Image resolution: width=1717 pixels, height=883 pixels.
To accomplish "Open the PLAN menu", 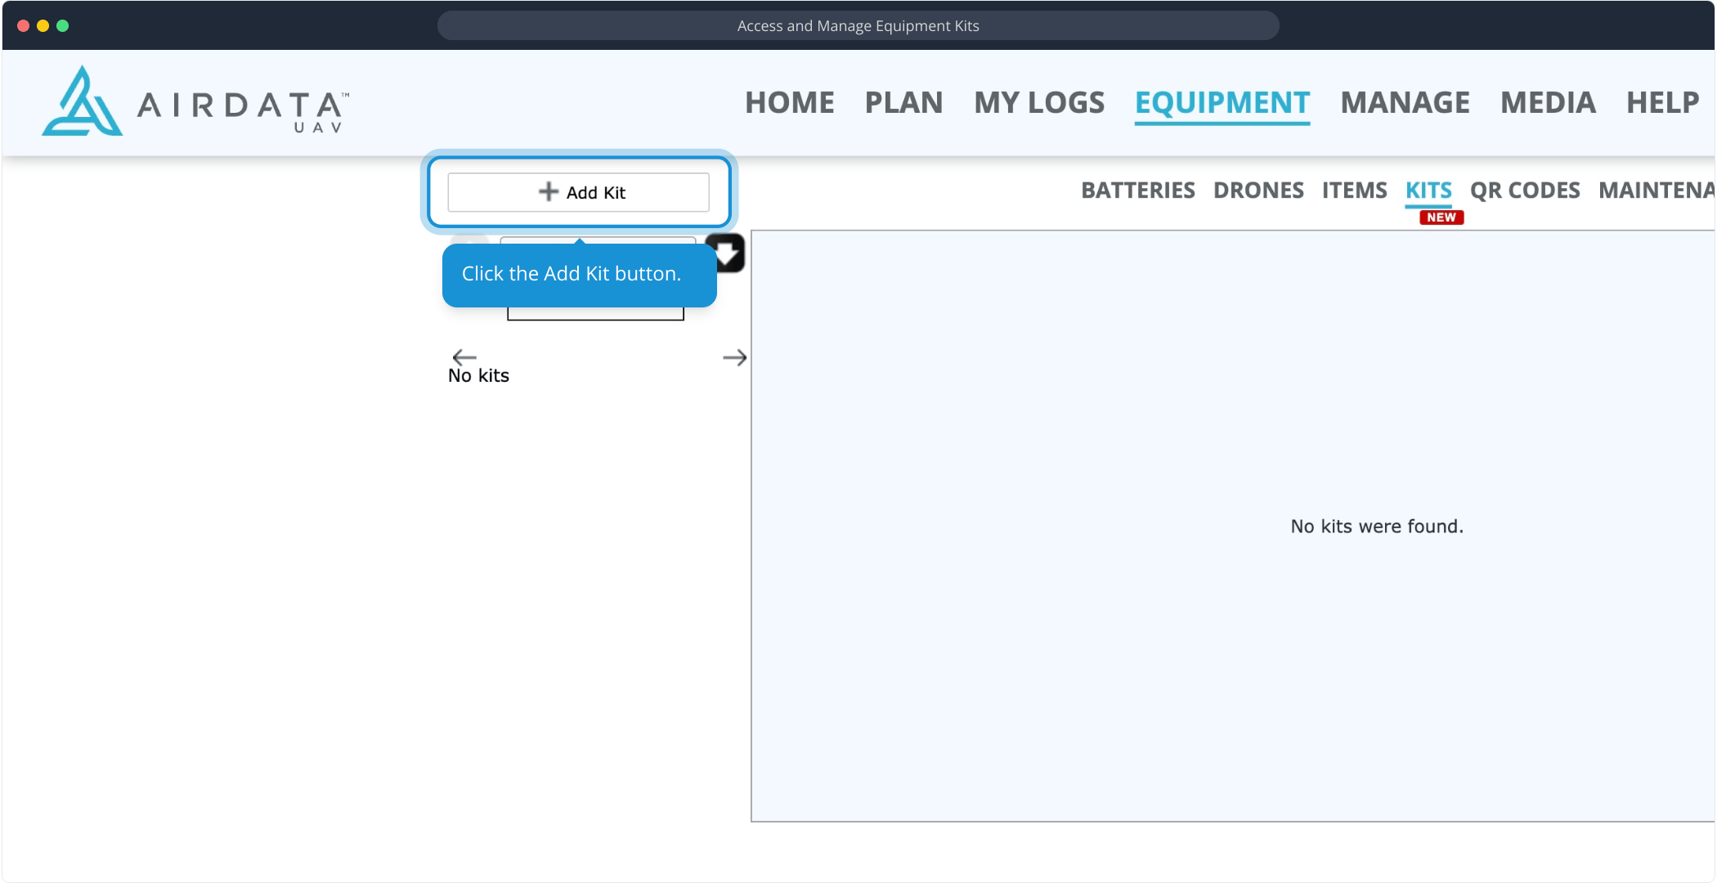I will (903, 103).
